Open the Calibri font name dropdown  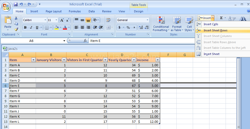coord(45,20)
